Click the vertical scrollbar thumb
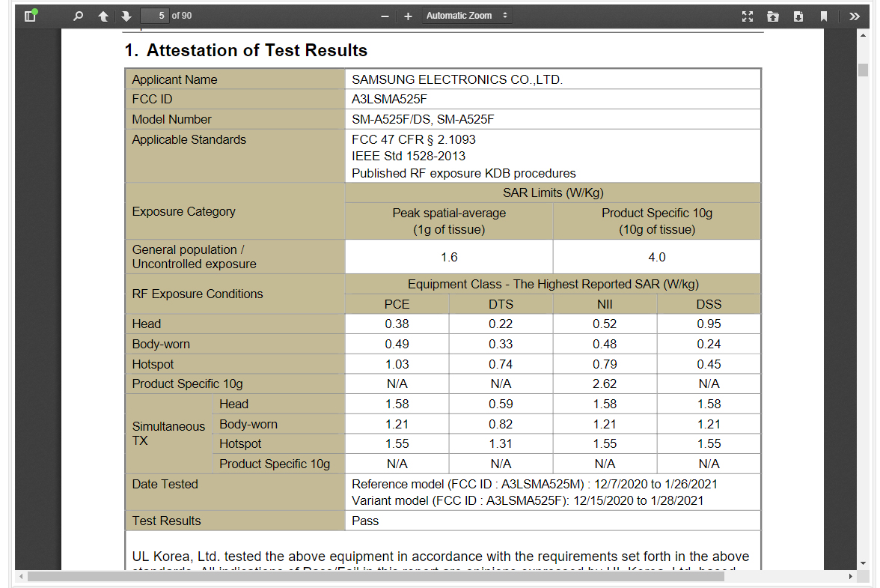Viewport: 880px width, 588px height. coord(863,70)
